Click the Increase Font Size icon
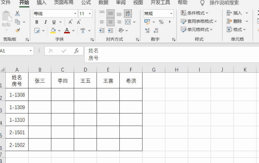Viewport: 259px width, 163px height. click(x=70, y=22)
